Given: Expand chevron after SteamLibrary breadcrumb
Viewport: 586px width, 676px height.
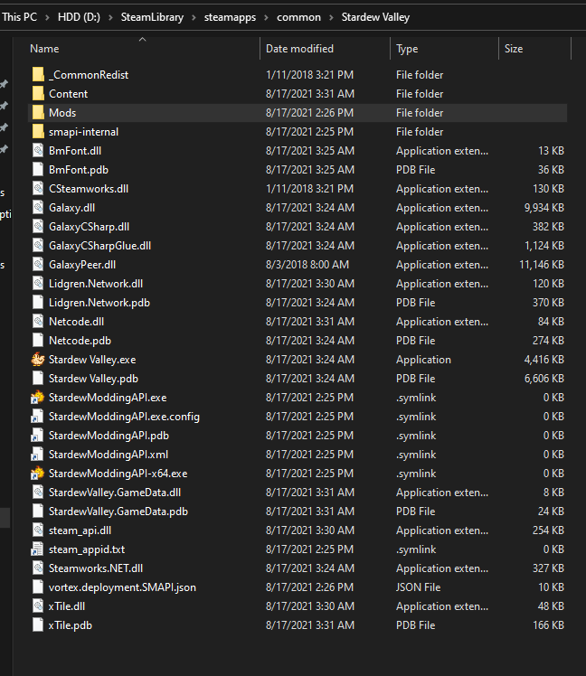Looking at the screenshot, I should [x=194, y=17].
